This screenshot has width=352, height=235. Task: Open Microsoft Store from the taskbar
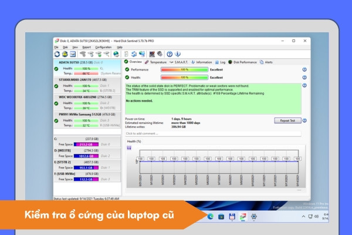(x=221, y=217)
